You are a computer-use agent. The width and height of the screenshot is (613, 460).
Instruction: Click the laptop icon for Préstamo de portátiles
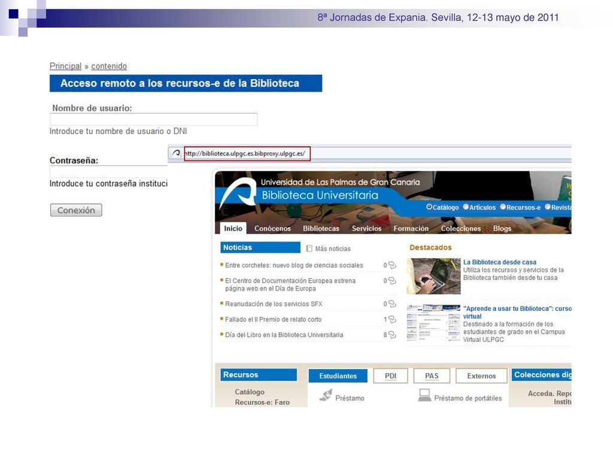pyautogui.click(x=424, y=395)
